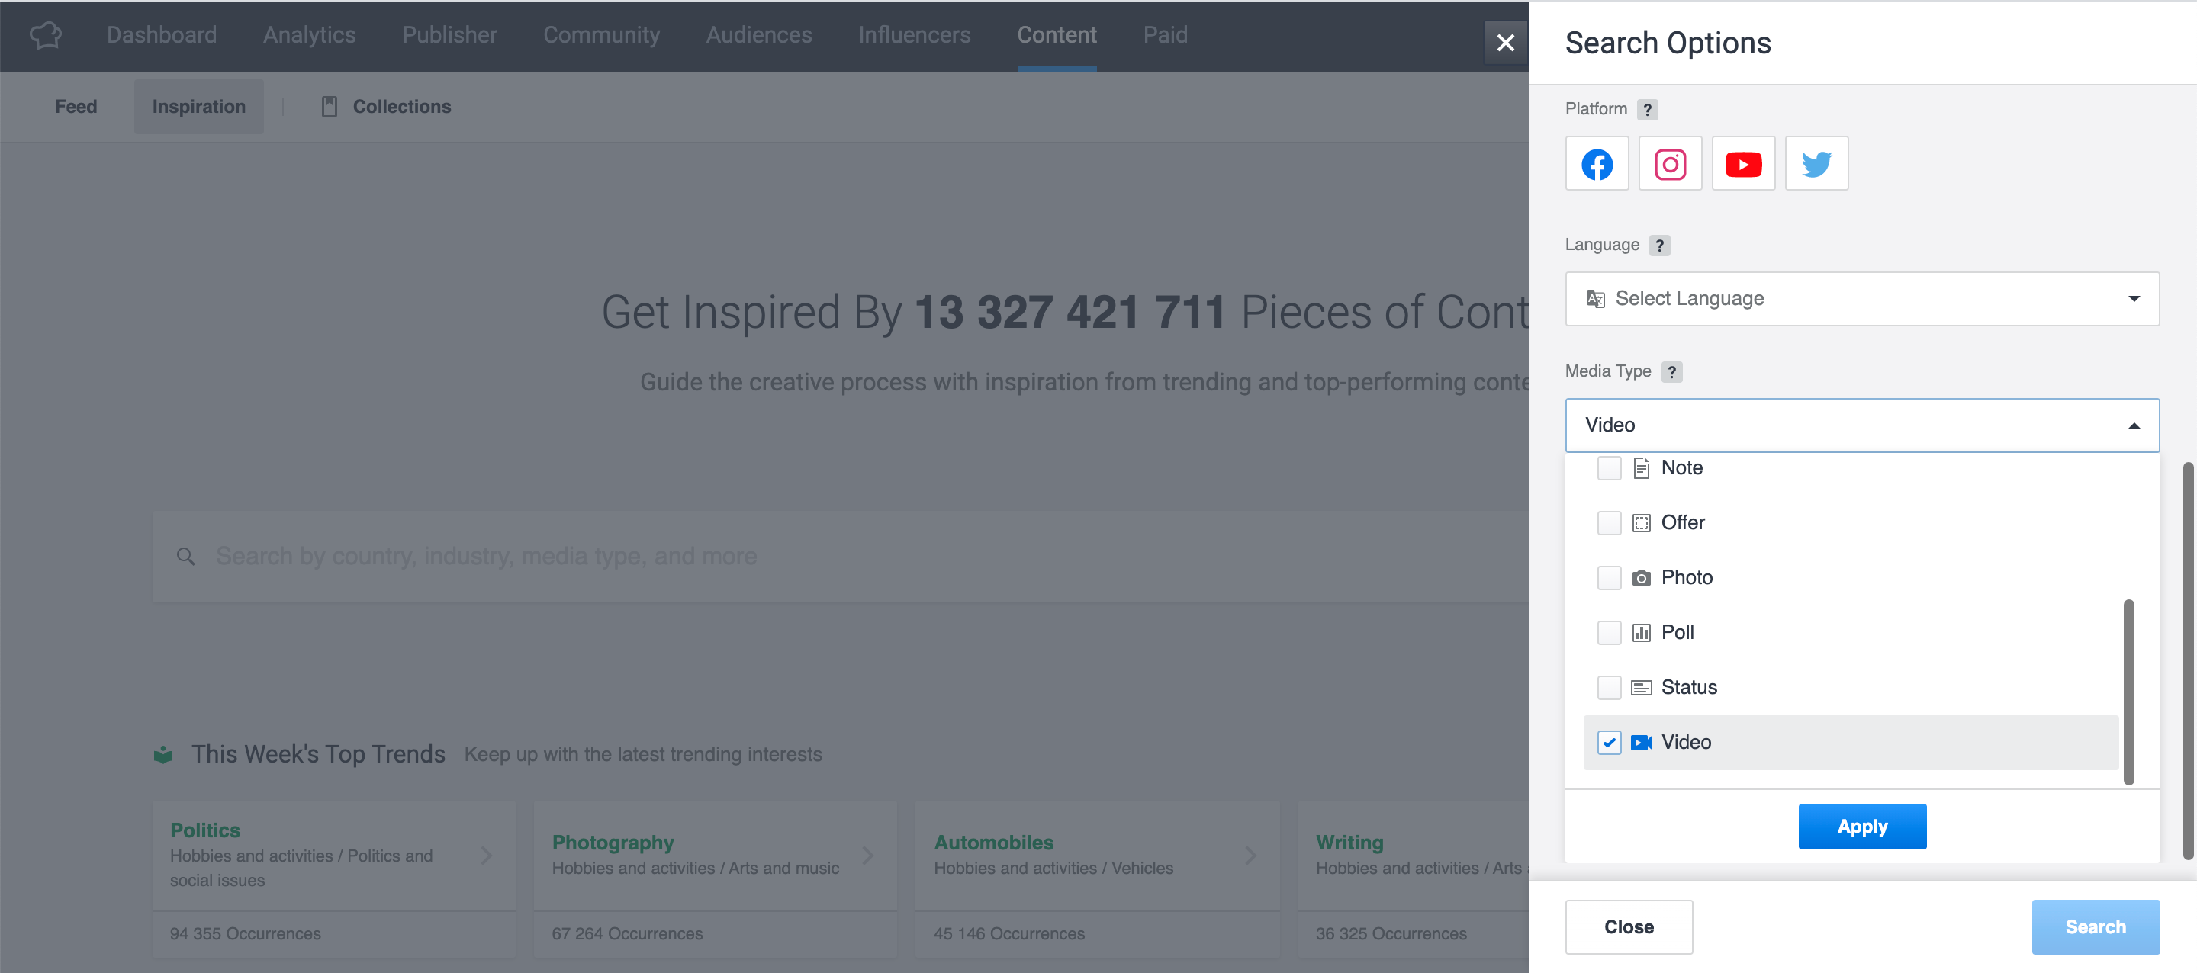Image resolution: width=2197 pixels, height=973 pixels.
Task: Click the Media Type help question mark
Action: point(1672,372)
